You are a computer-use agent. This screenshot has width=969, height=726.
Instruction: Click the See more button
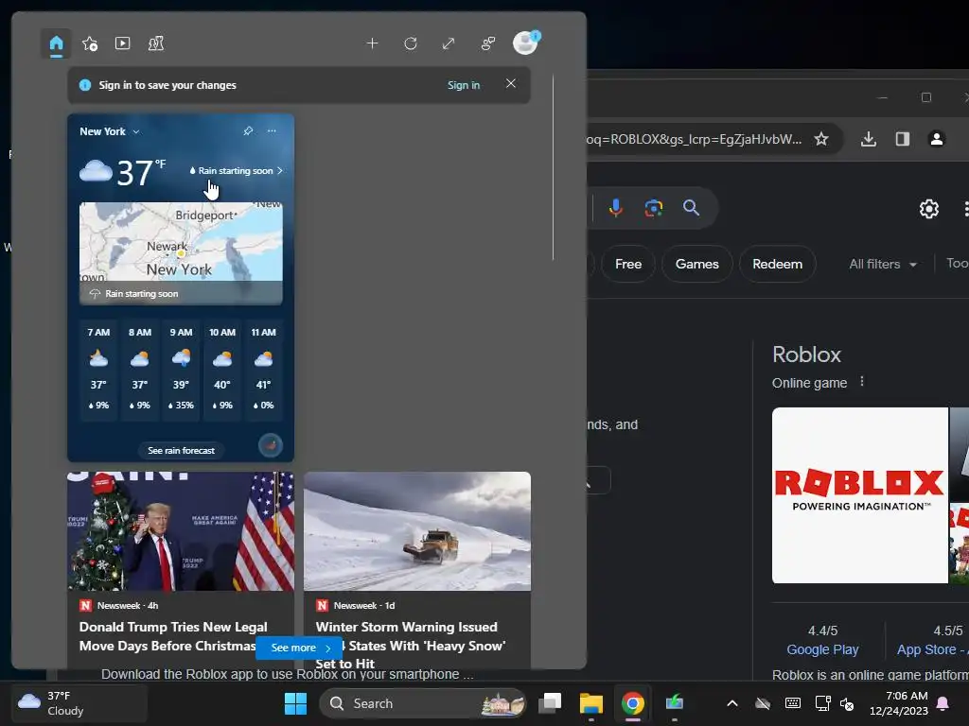[299, 648]
